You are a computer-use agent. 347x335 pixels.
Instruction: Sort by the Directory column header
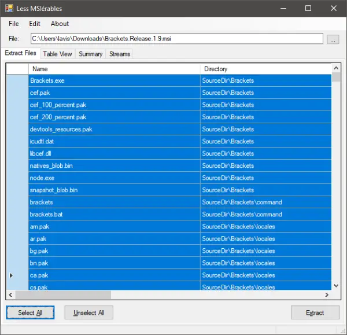pyautogui.click(x=265, y=69)
